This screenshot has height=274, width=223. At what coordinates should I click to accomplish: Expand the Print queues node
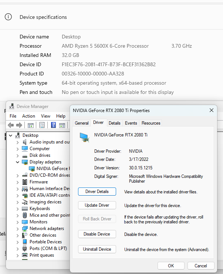click(17, 256)
